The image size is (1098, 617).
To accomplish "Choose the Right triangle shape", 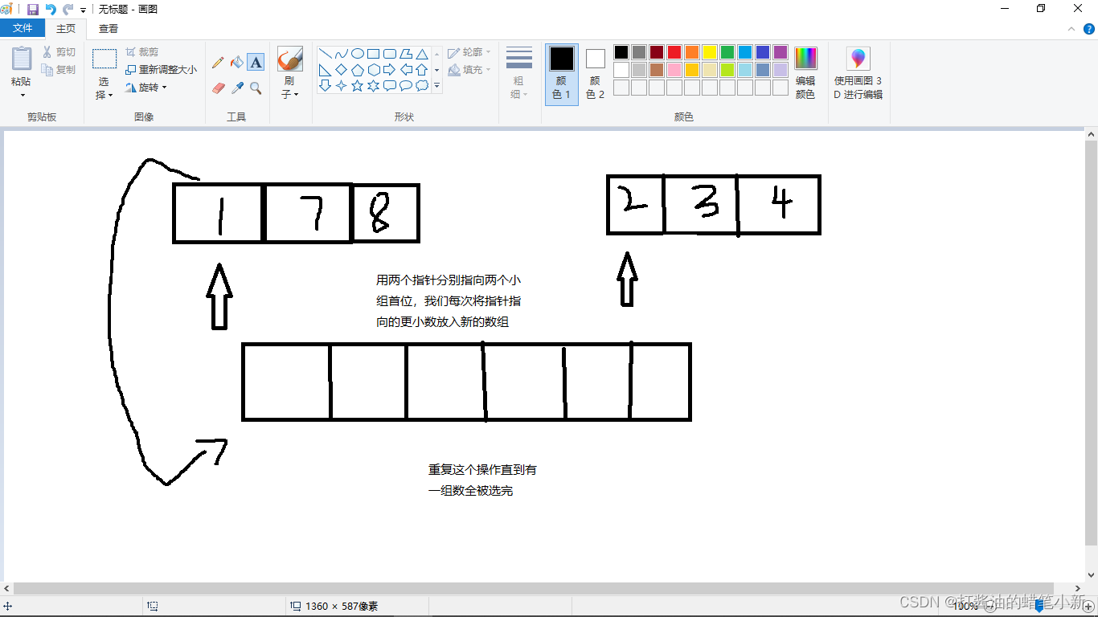I will [x=325, y=70].
